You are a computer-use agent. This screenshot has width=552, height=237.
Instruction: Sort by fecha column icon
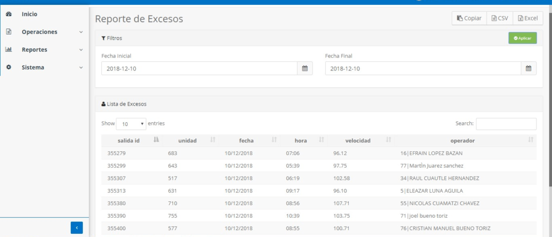pyautogui.click(x=274, y=140)
